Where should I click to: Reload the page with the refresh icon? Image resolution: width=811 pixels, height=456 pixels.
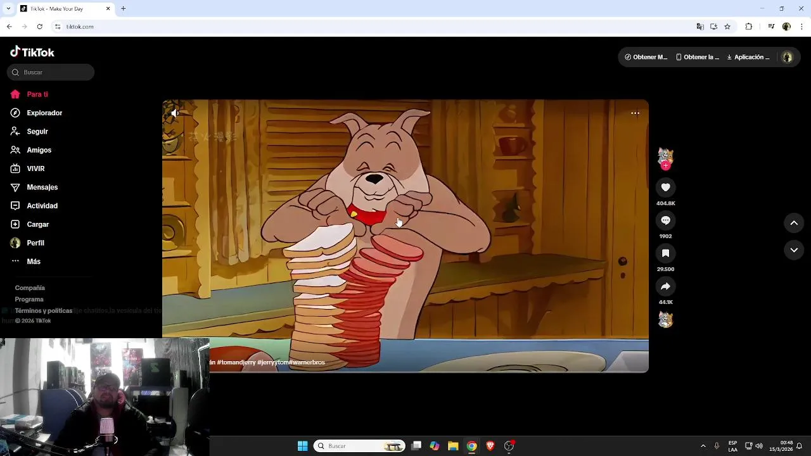click(x=39, y=27)
